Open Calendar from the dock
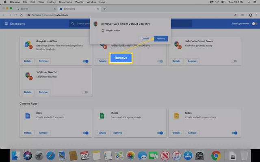This screenshot has width=260, height=162. point(85,156)
